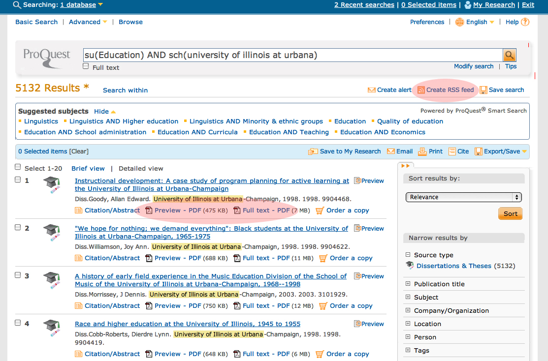Open 2 Recent searches
The image size is (548, 361).
click(364, 5)
